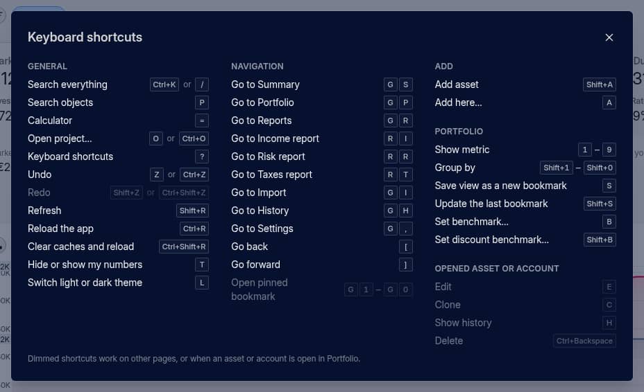
Task: Click the Shift+A key badge beside Add asset
Action: [x=599, y=84]
